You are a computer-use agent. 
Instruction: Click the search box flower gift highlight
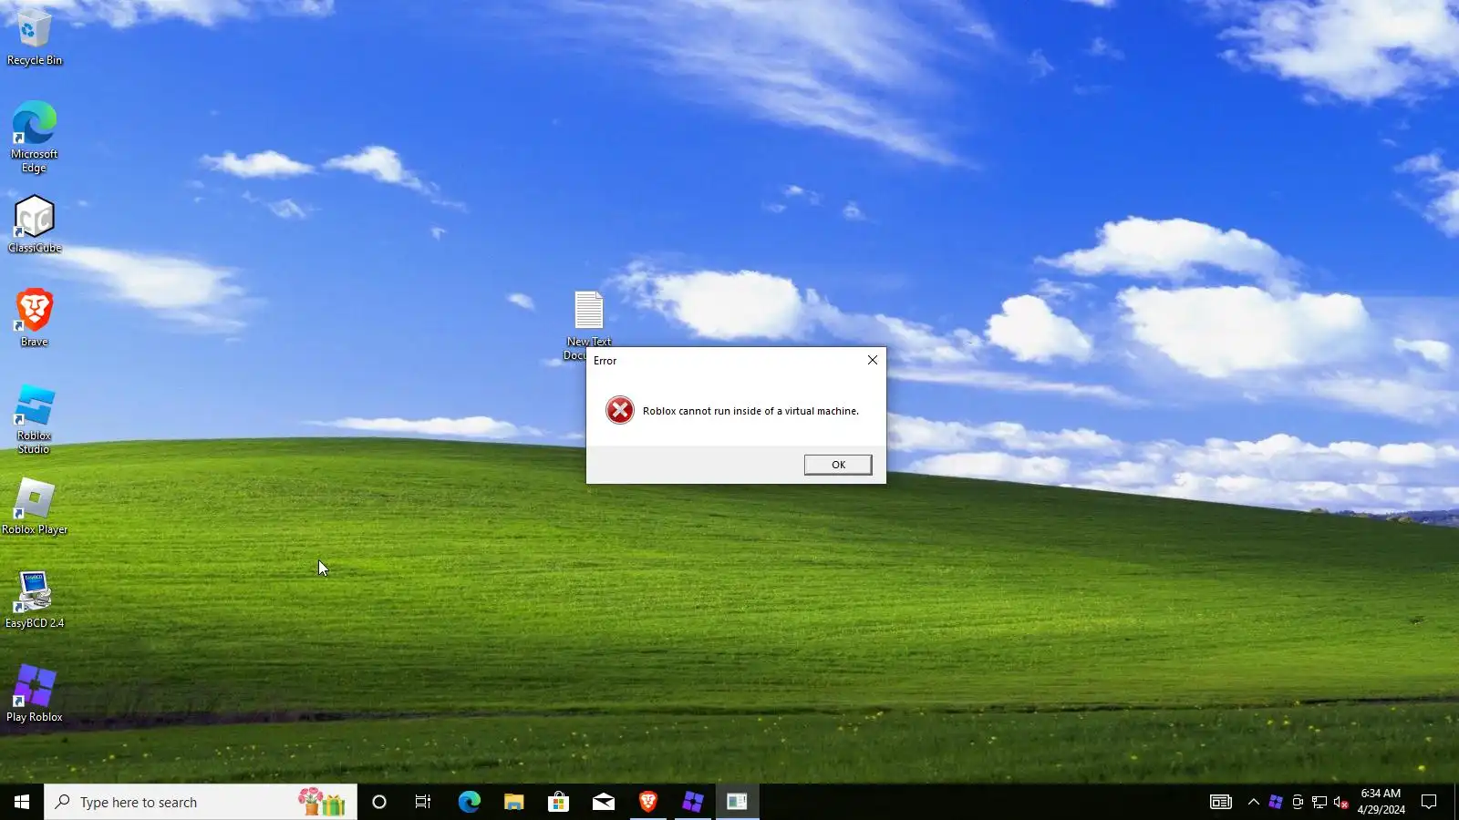(x=322, y=802)
